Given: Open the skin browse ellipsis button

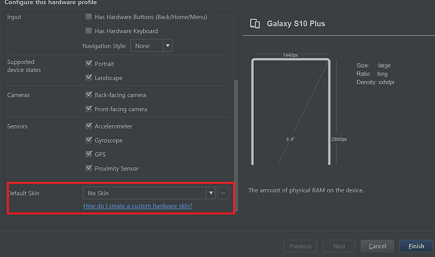Looking at the screenshot, I should (x=224, y=193).
